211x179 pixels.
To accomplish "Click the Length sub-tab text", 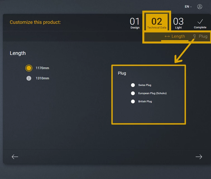I will [x=178, y=36].
